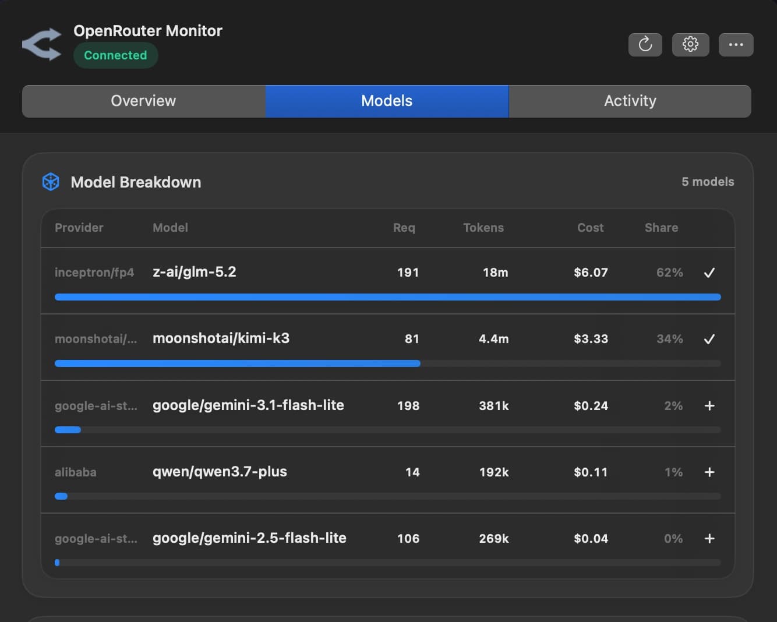Screen dimensions: 777x622
Task: Click the Model Breakdown heading
Action: 136,182
